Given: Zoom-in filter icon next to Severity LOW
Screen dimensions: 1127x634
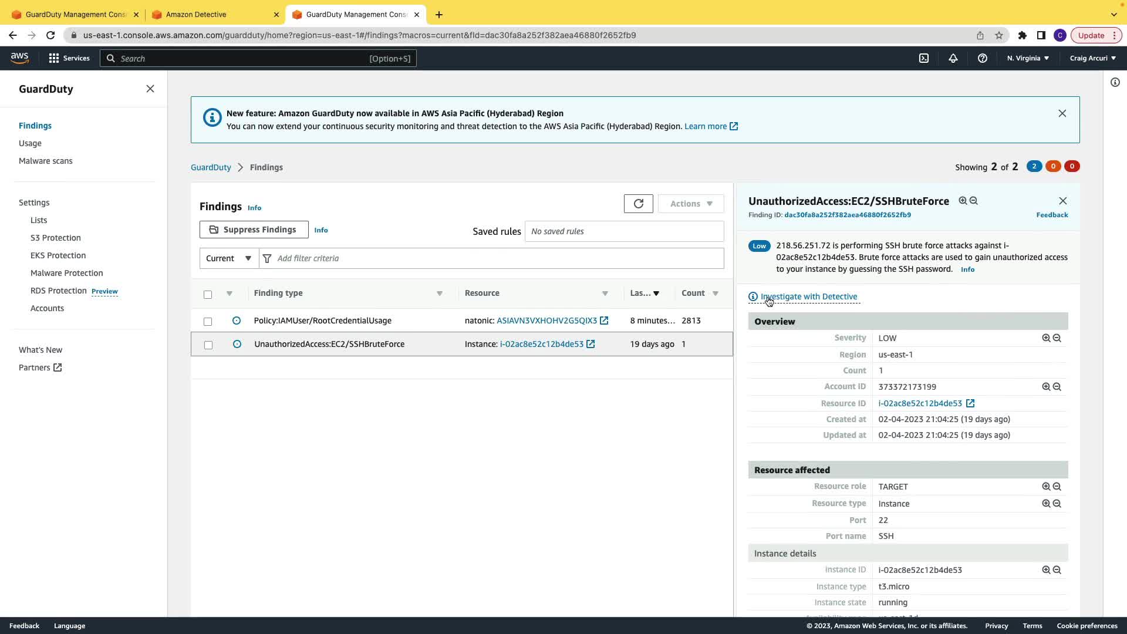Looking at the screenshot, I should 1046,338.
